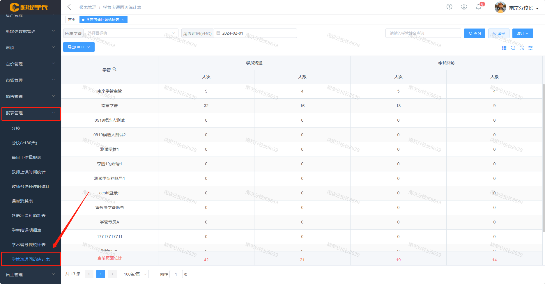Image resolution: width=545 pixels, height=284 pixels.
Task: Click the grid view icon above table
Action: coord(504,48)
